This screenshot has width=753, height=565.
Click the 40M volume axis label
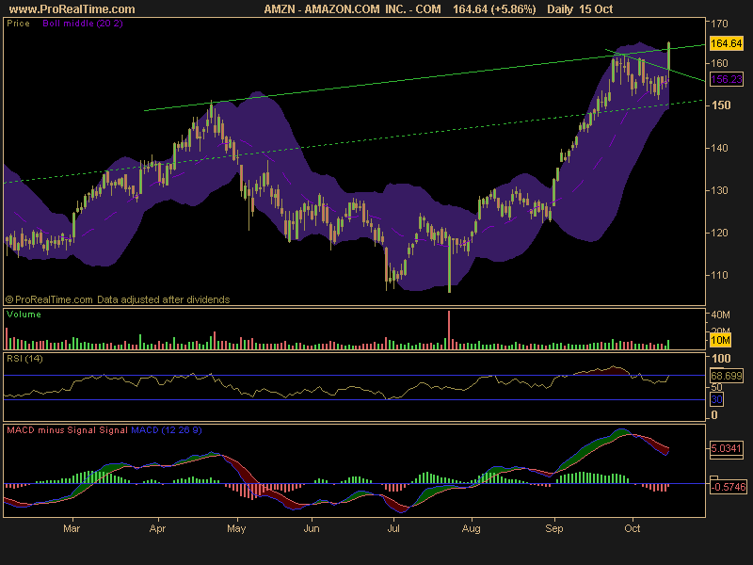720,315
